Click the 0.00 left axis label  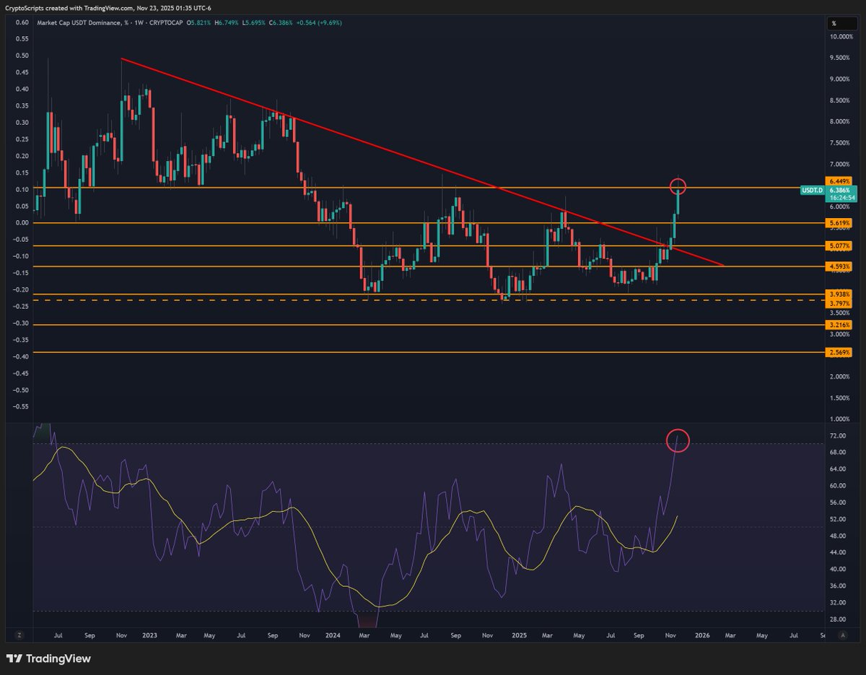pyautogui.click(x=22, y=223)
